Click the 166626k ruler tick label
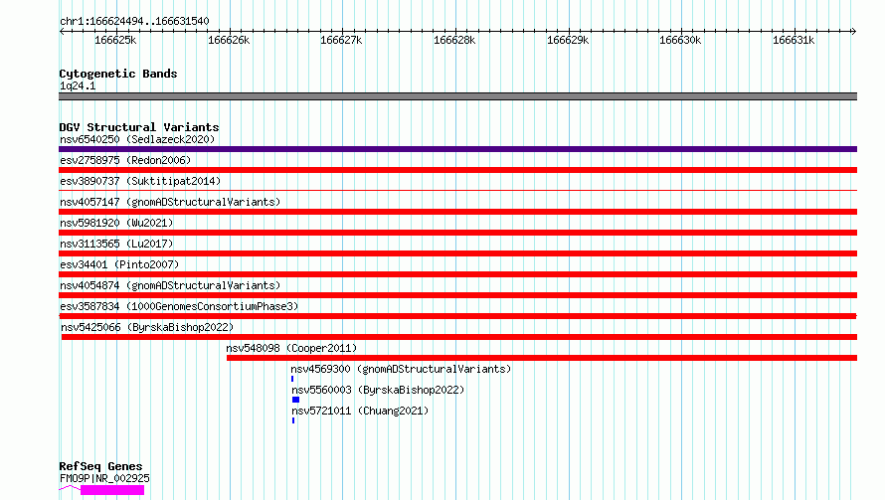Image resolution: width=885 pixels, height=500 pixels. coord(229,41)
